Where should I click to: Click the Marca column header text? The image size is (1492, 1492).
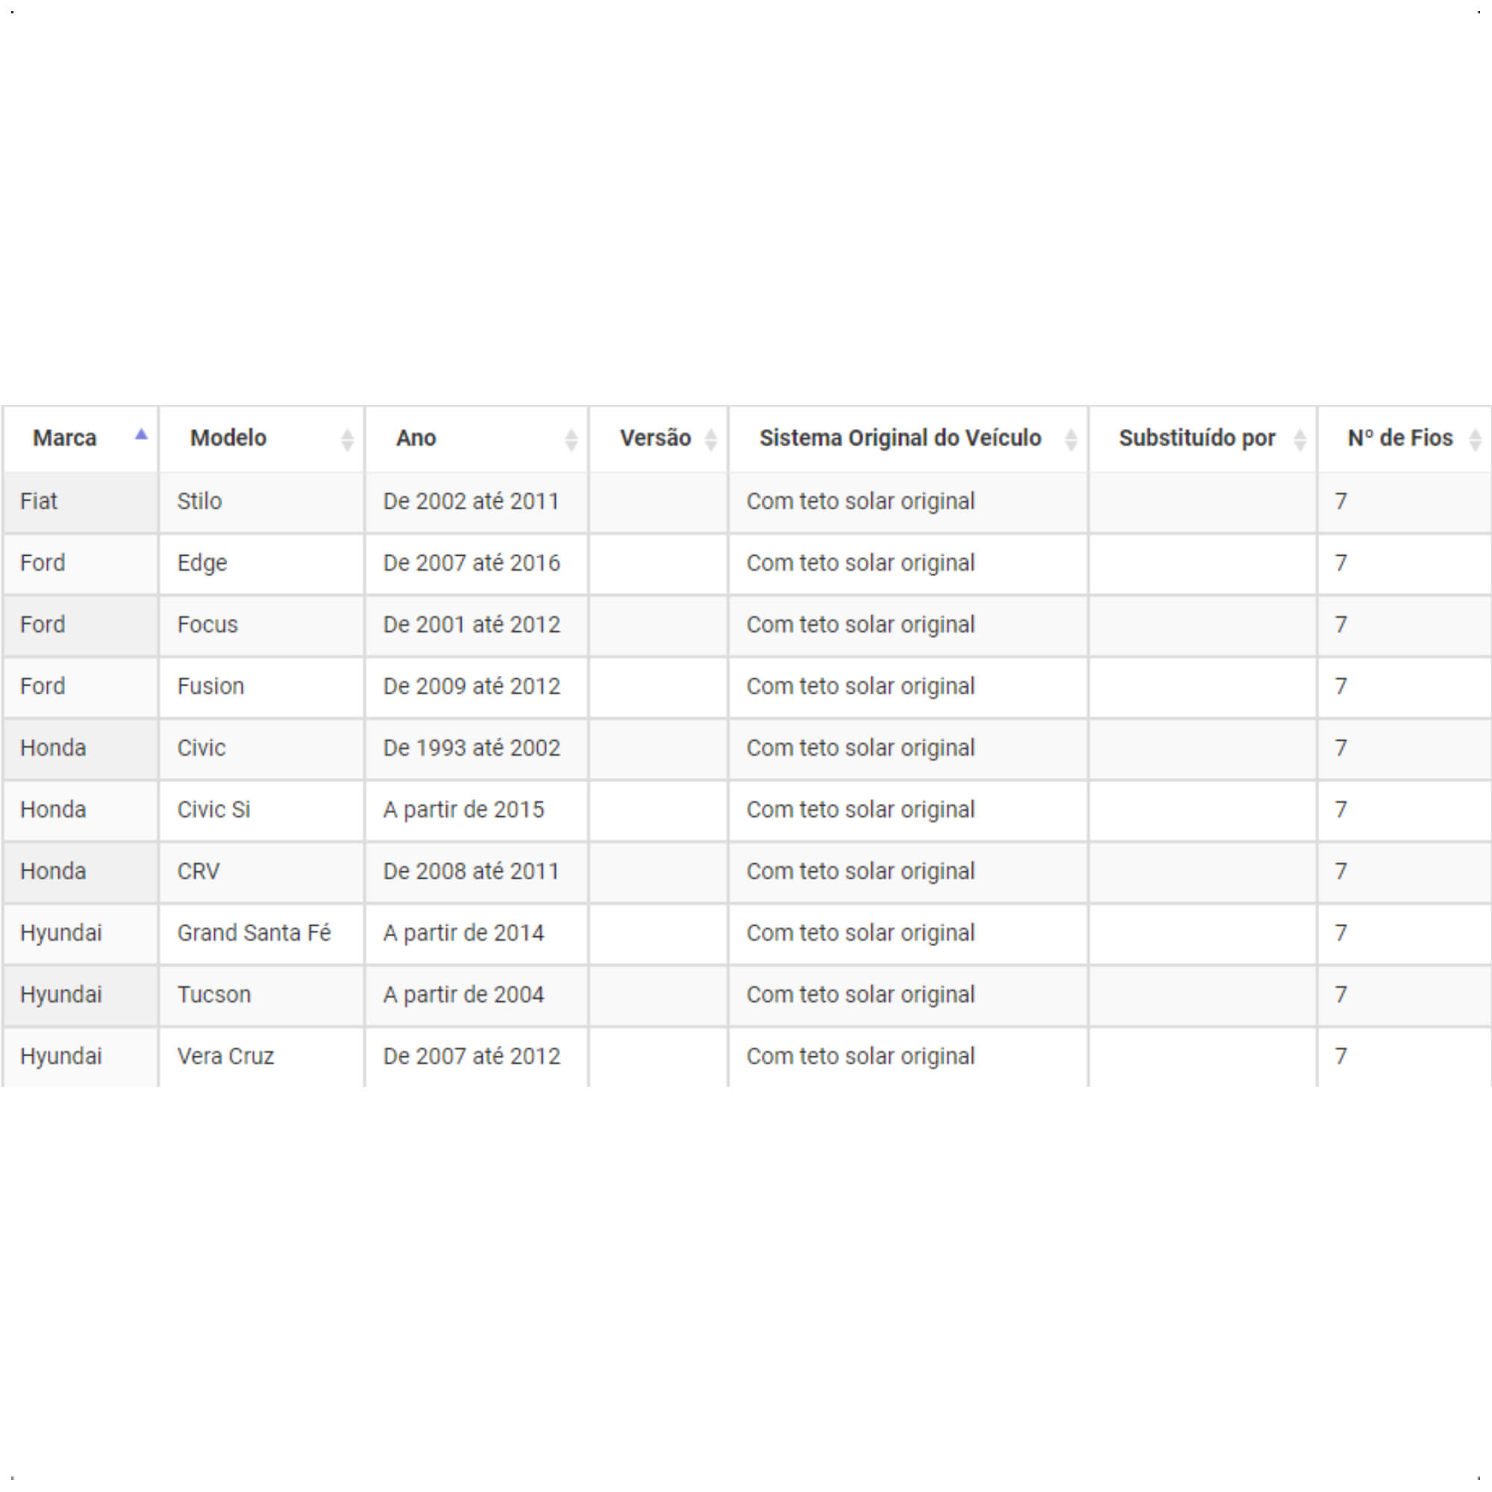tap(65, 438)
